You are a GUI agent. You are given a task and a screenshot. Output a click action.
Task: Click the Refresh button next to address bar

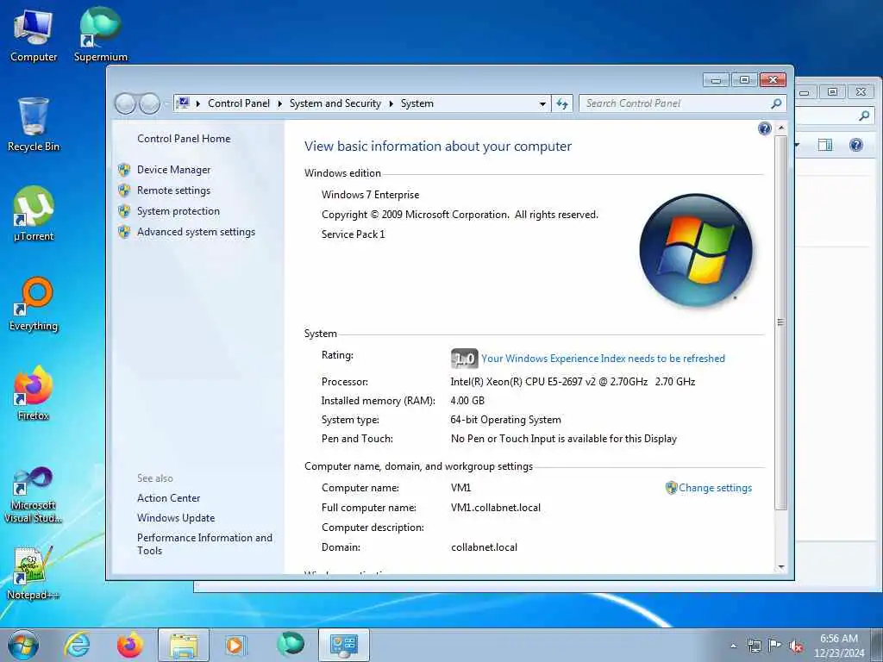[562, 103]
